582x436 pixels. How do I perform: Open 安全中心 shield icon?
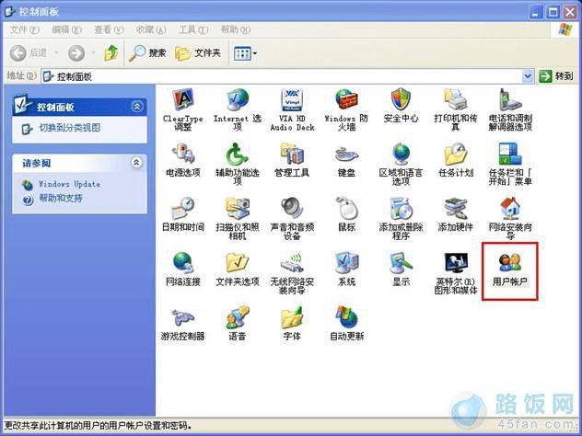tap(401, 100)
